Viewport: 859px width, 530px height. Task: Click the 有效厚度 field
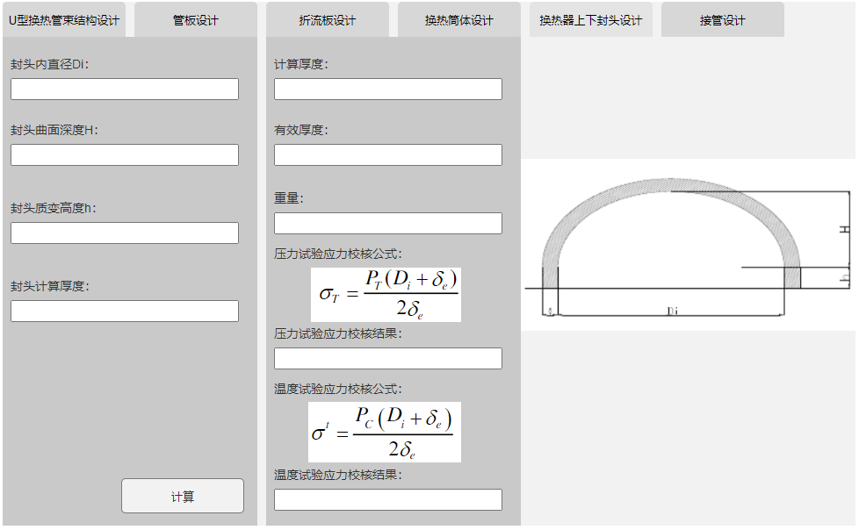[388, 155]
